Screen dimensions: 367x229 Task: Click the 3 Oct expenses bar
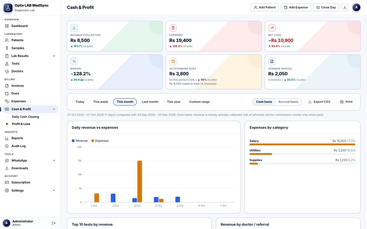click(140, 181)
